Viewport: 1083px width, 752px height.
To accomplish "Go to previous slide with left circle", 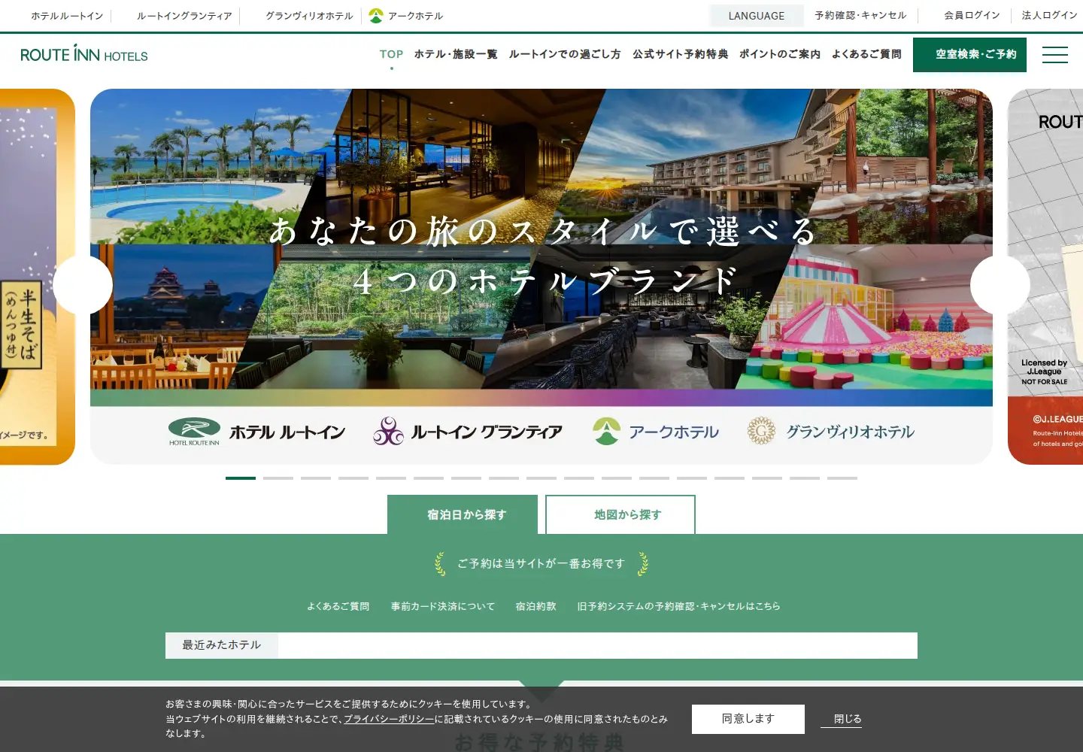I will [x=83, y=285].
